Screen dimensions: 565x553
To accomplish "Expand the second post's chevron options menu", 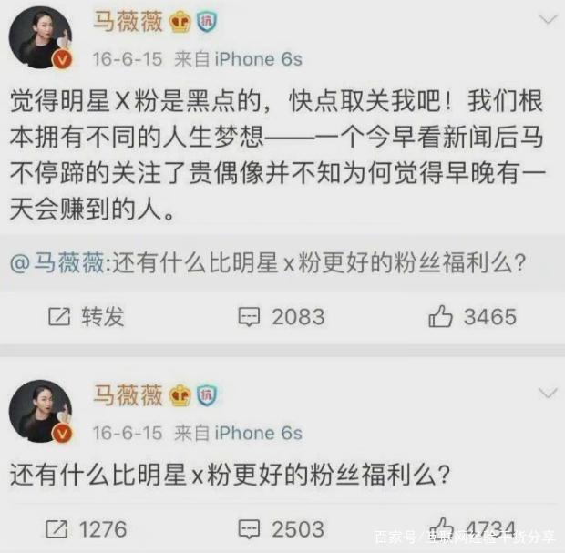I will point(548,393).
